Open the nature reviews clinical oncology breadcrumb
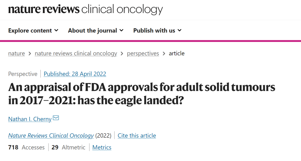 coord(76,53)
